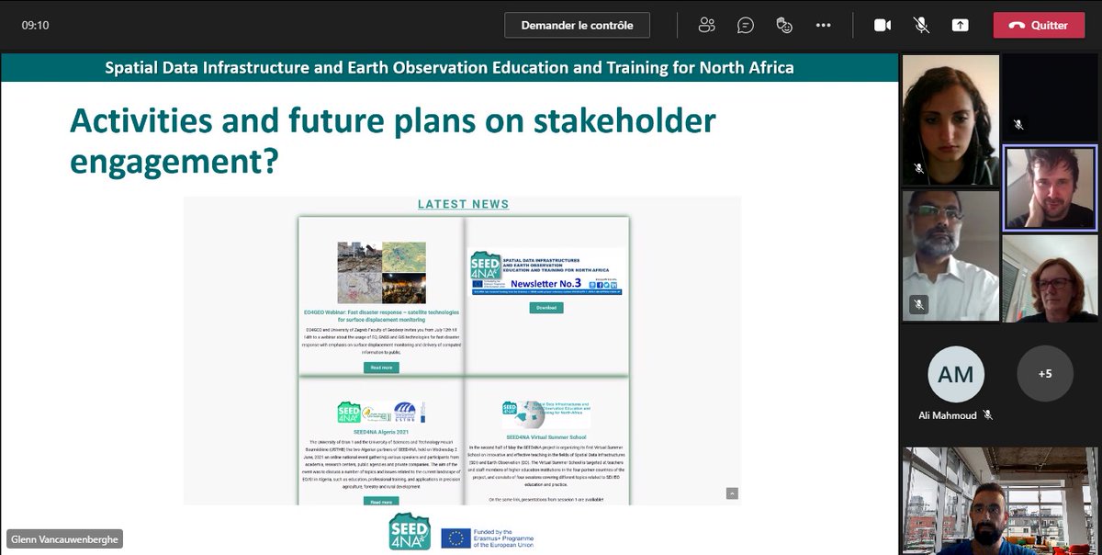Select the black camera-off participant tile

click(x=1048, y=97)
